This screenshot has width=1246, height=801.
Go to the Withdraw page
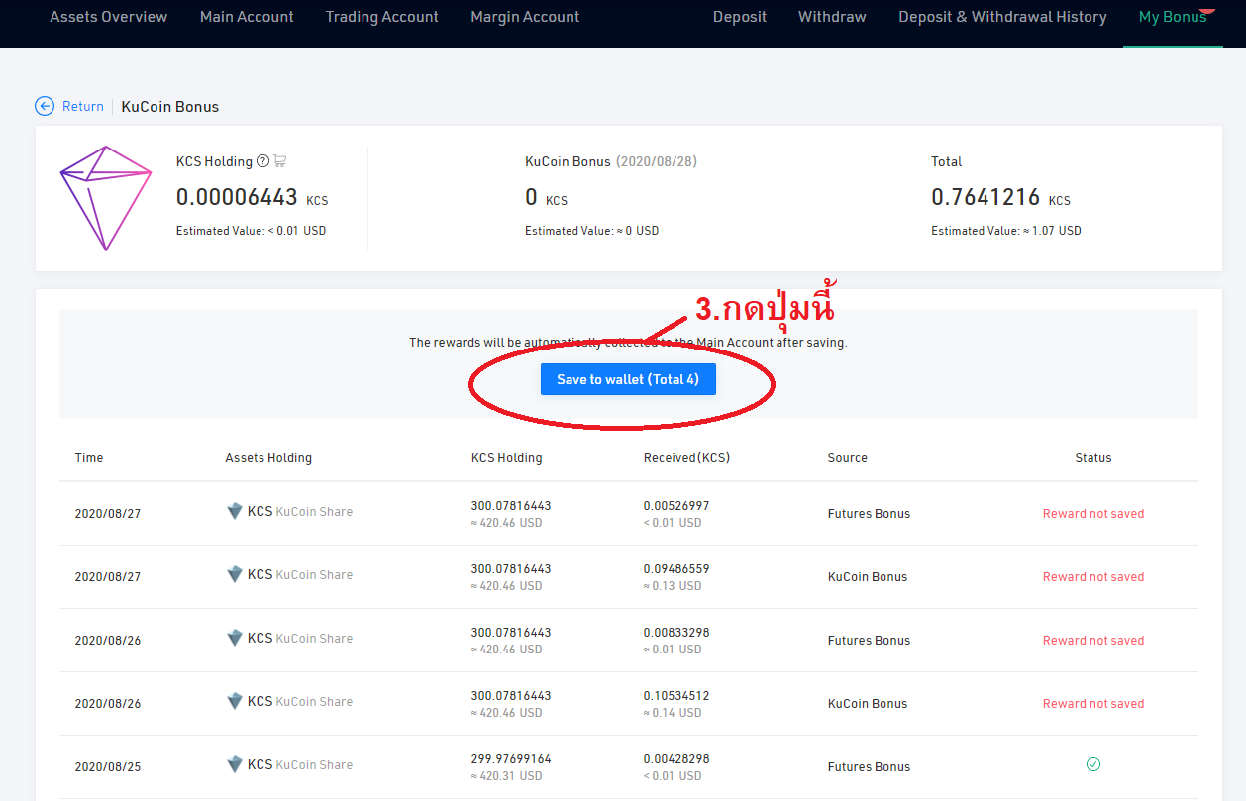pos(832,17)
